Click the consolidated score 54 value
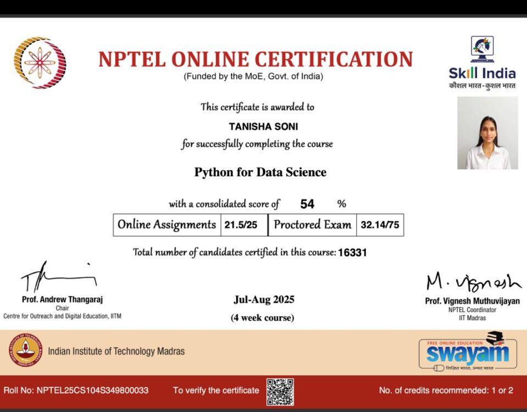This screenshot has height=412, width=527. tap(307, 204)
